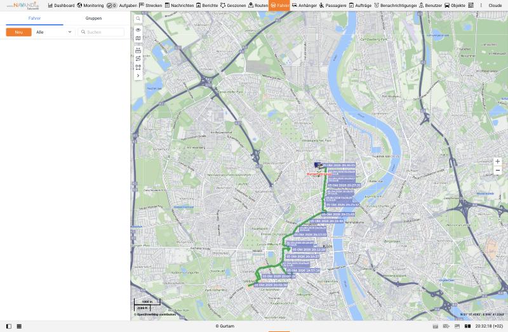Toggle the left panel layout icon

point(9,326)
